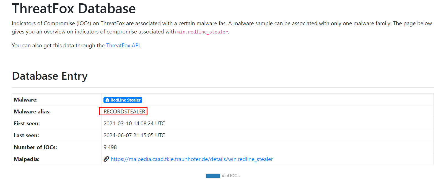Click the bug icon in the RedLine Stealer badge
Image resolution: width=436 pixels, height=179 pixels.
[107, 100]
